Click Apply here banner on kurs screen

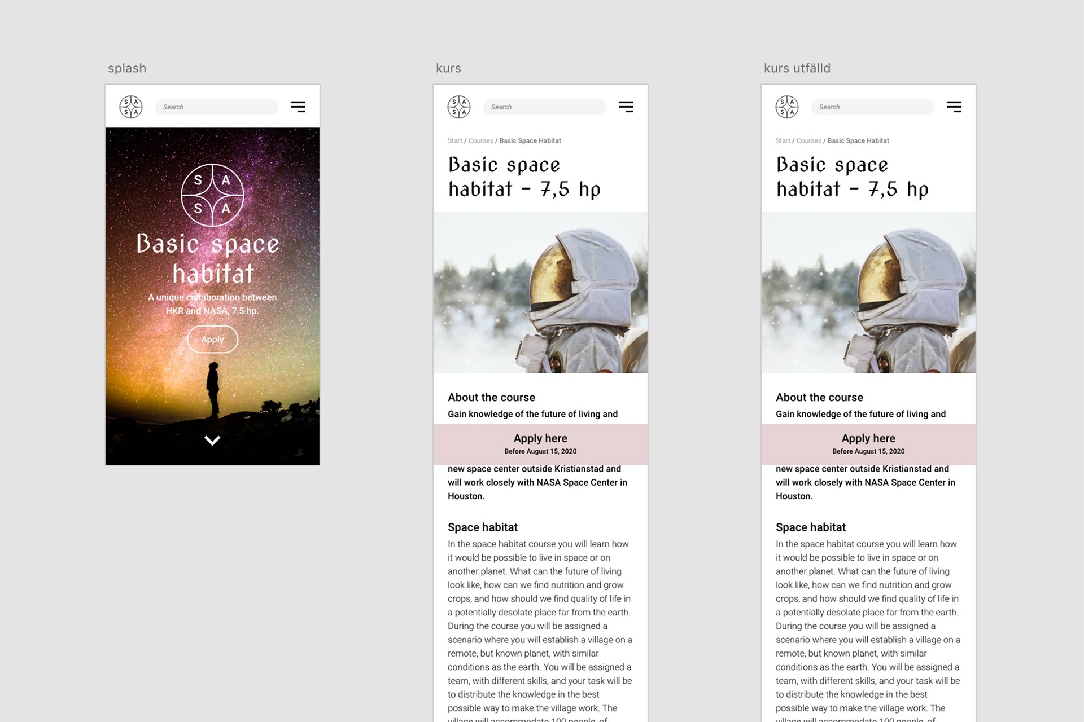click(x=540, y=444)
